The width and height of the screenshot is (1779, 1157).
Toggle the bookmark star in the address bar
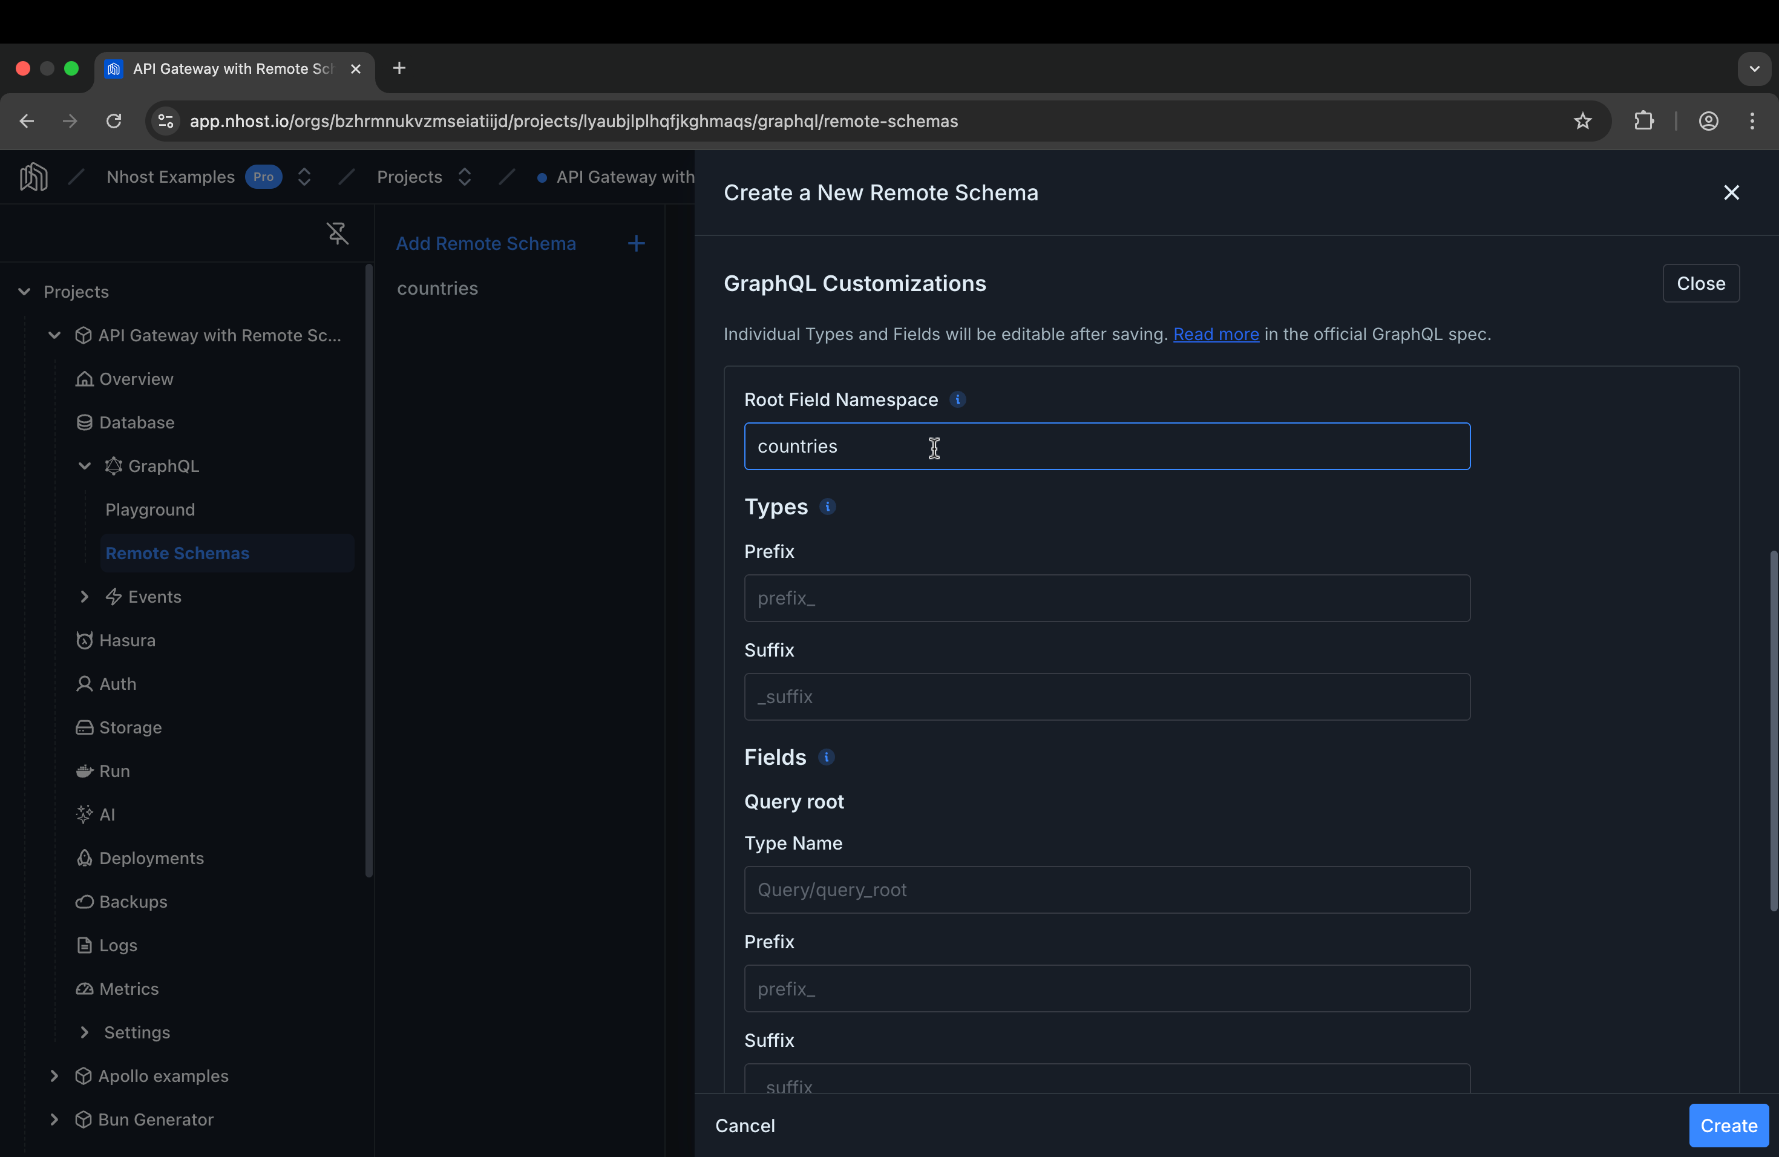pos(1582,120)
